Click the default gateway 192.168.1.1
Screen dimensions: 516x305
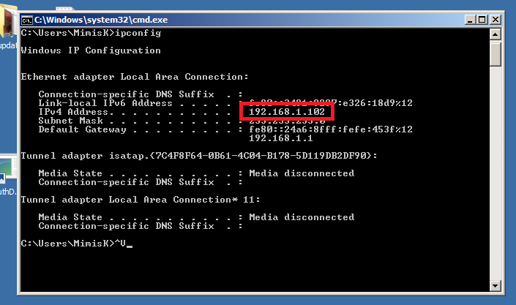pos(281,138)
